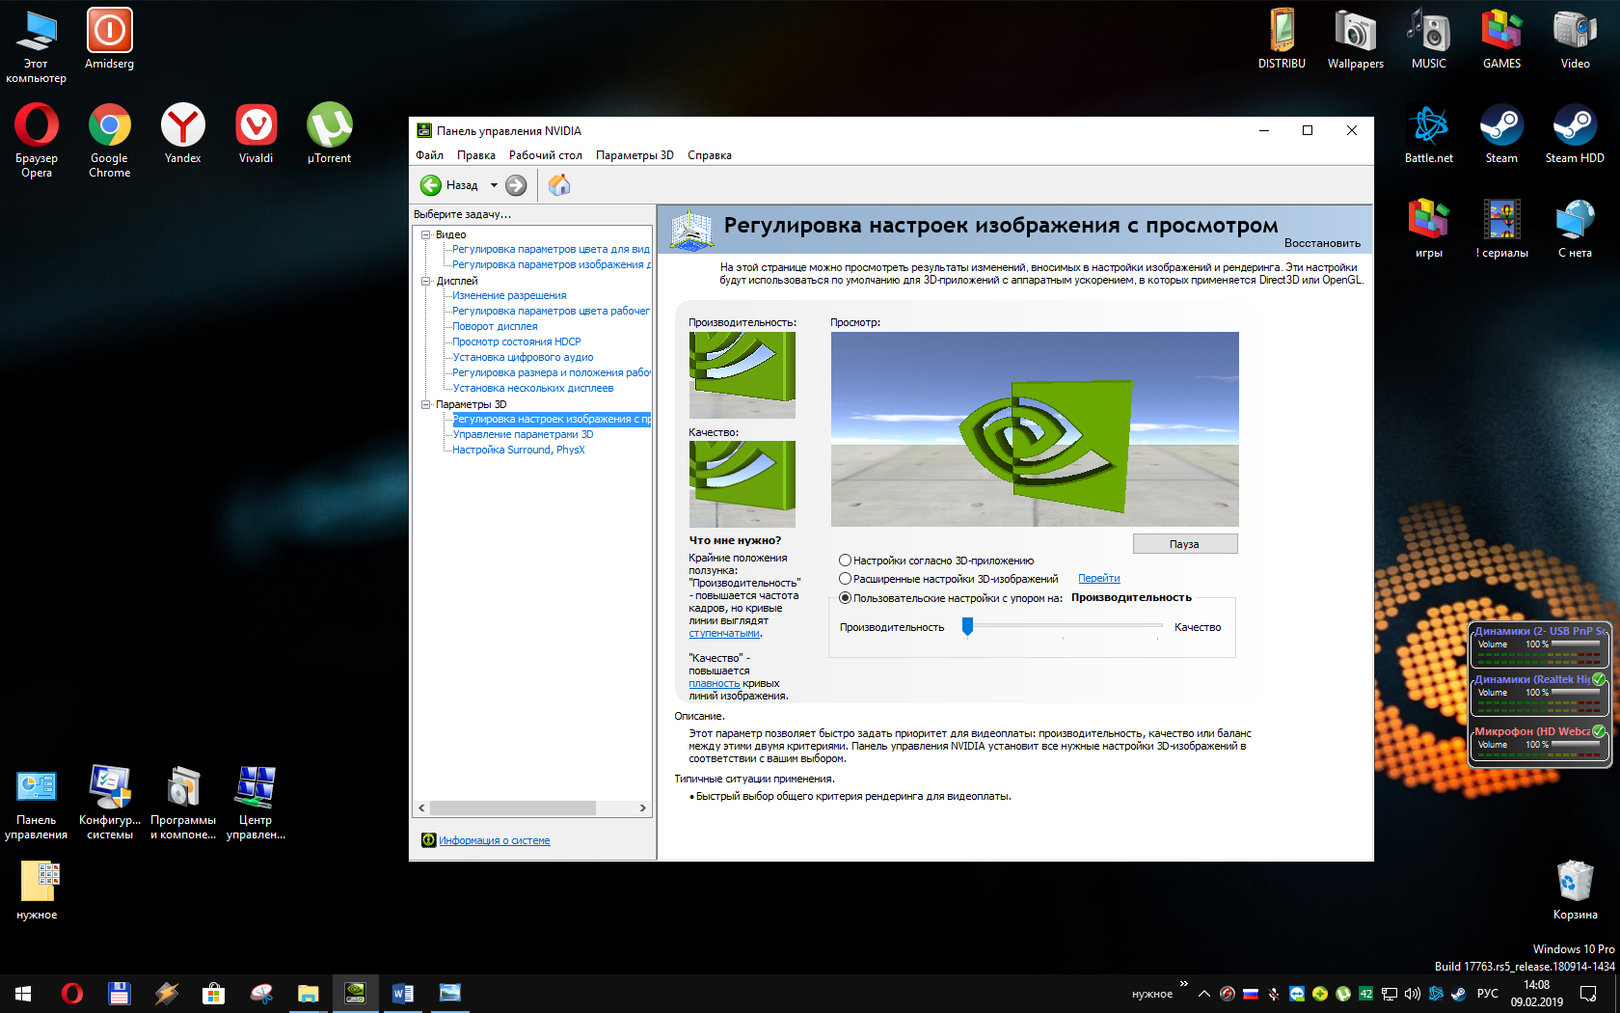Open Просмотр состояния HDCP task

point(517,342)
